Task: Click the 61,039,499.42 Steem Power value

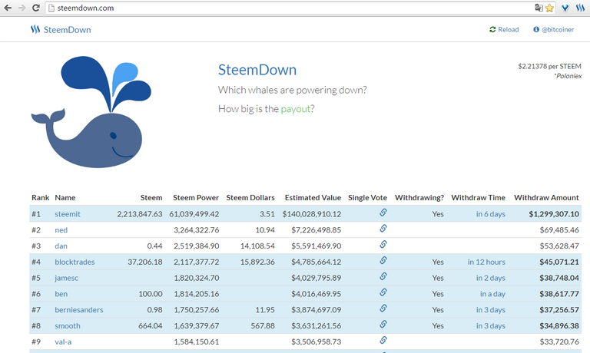Action: coord(194,214)
